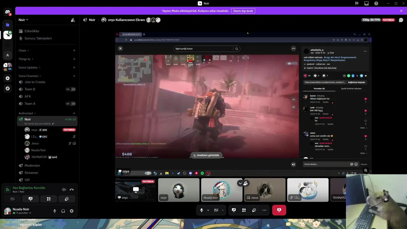407x229 pixels.
Task: Add channel to Authorized category
Action: click(74, 113)
